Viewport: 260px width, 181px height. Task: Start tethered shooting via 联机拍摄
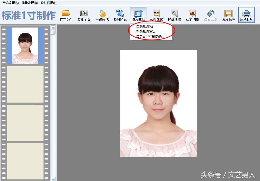(x=84, y=15)
